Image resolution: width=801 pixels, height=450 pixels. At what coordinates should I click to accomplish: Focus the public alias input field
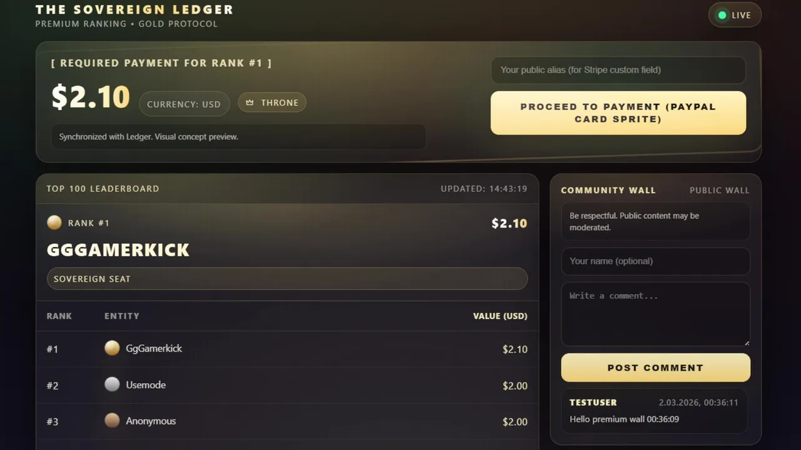click(x=618, y=70)
